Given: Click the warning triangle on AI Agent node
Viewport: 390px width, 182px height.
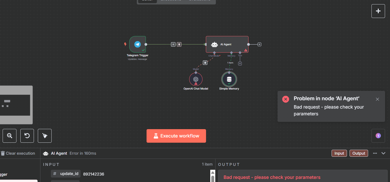Looking at the screenshot, I should pyautogui.click(x=245, y=50).
